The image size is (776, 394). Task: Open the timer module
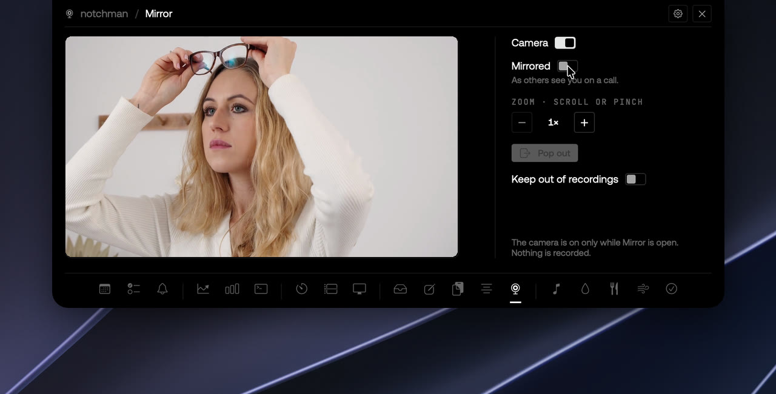pyautogui.click(x=302, y=289)
